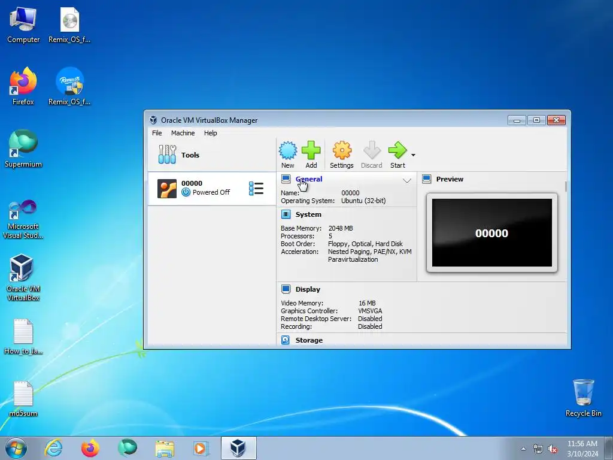Click the General section monitor icon
The height and width of the screenshot is (460, 613).
coord(286,179)
